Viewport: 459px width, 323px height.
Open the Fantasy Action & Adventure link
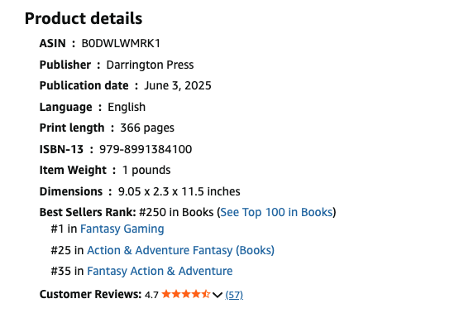(160, 271)
